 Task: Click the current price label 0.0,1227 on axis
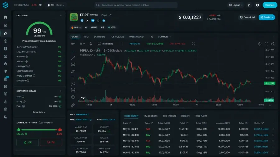tap(270, 83)
